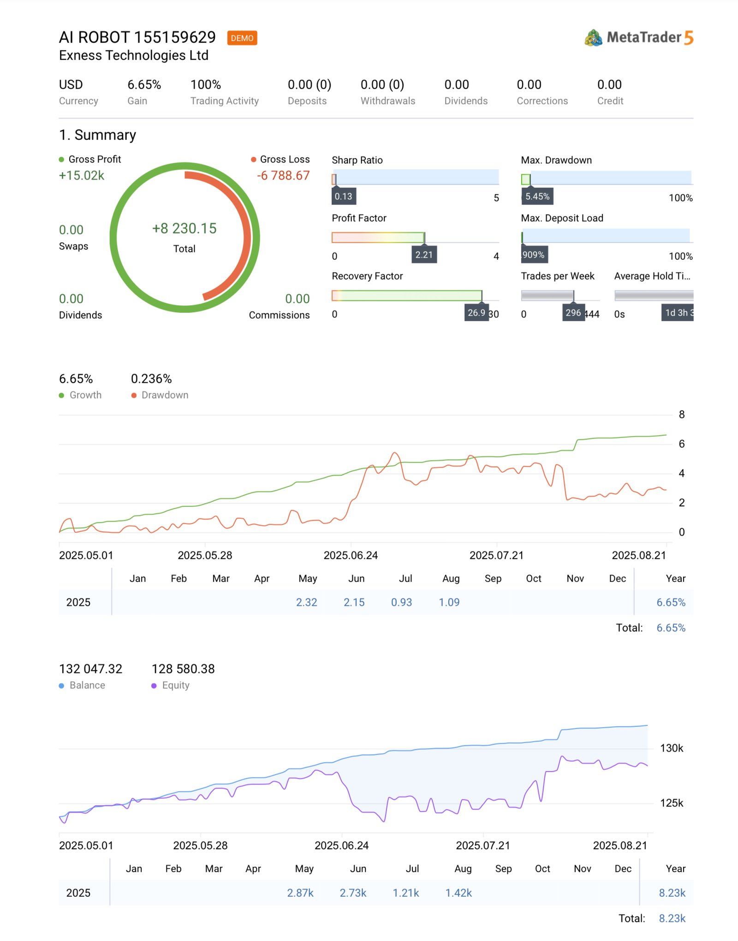738x941 pixels.
Task: Click the Profit Factor 2.21 marker
Action: [x=424, y=255]
